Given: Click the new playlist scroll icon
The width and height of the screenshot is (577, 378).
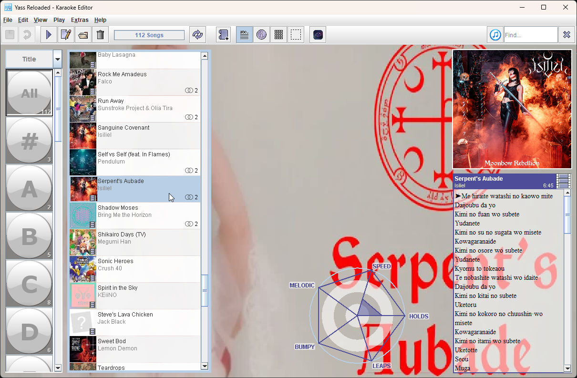Looking at the screenshot, I should coord(223,35).
